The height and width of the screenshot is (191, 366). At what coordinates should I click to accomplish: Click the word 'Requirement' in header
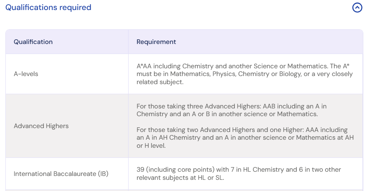click(156, 42)
